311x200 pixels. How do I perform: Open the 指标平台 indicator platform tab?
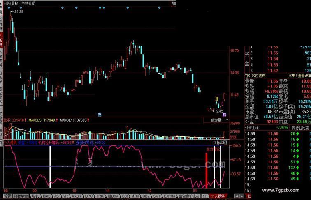[x=21, y=196]
